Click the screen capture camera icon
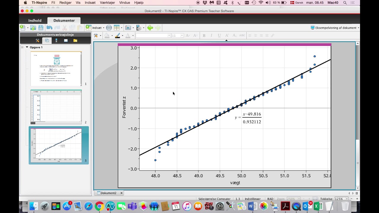Image resolution: width=379 pixels, height=213 pixels. coord(128,28)
